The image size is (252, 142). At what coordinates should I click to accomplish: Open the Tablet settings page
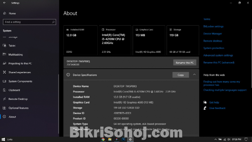12,46
